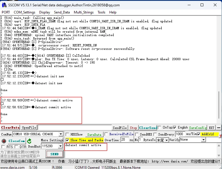Click the More Settings button
The height and width of the screenshot is (169, 222).
point(52,140)
